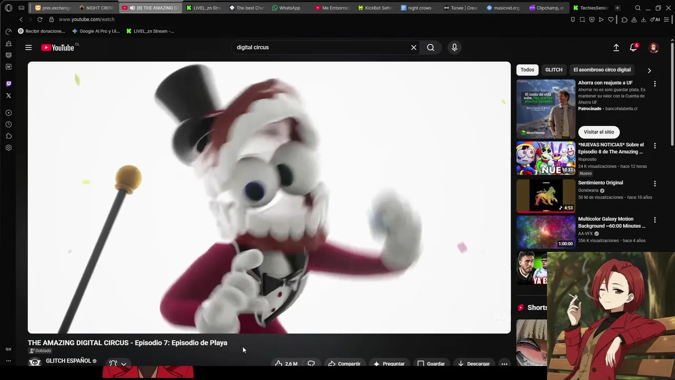This screenshot has width=675, height=380.
Task: Switch to NIGHT CROW tab
Action: click(97, 8)
